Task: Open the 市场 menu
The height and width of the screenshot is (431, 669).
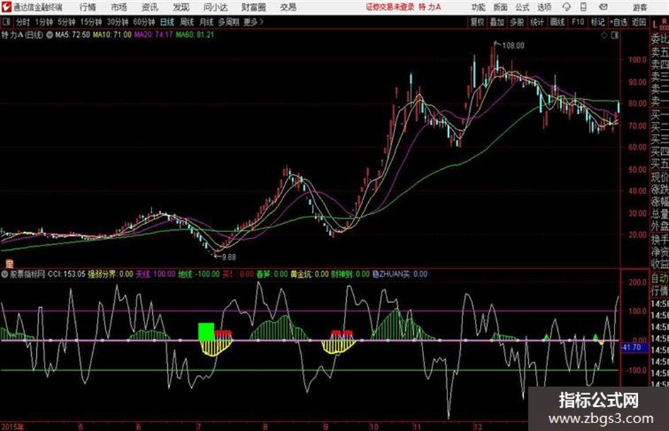Action: coord(119,7)
